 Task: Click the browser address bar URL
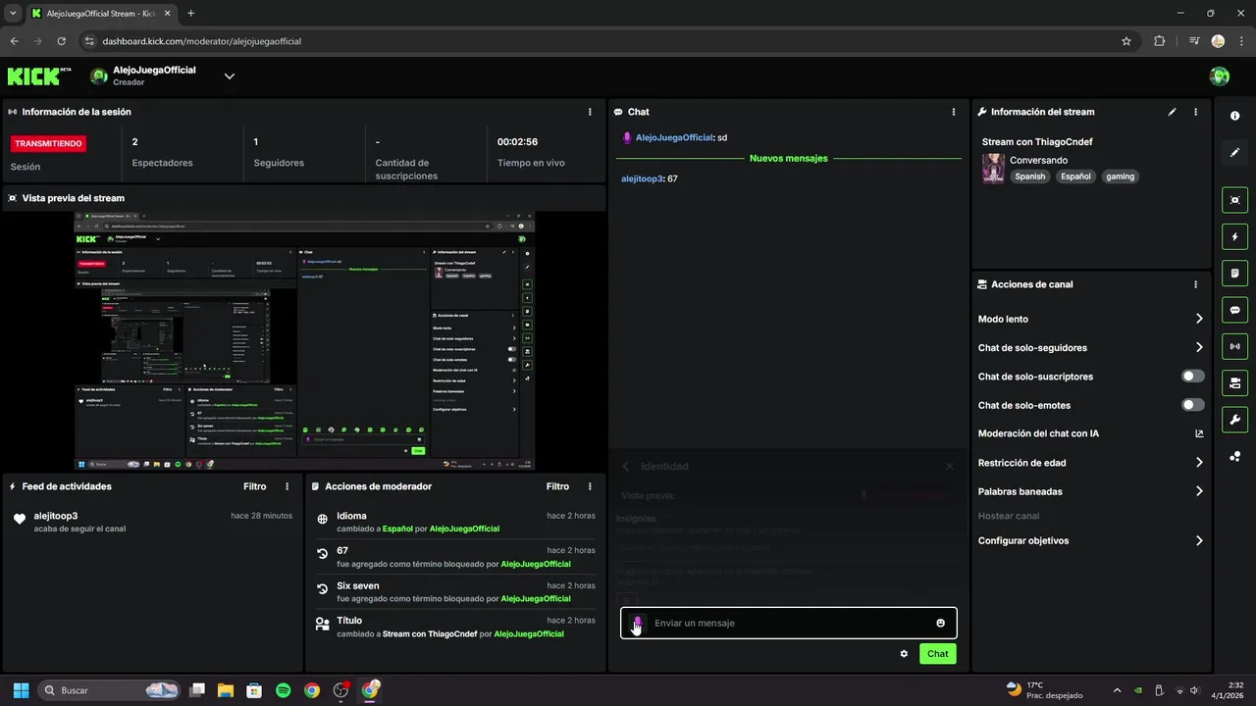(201, 41)
